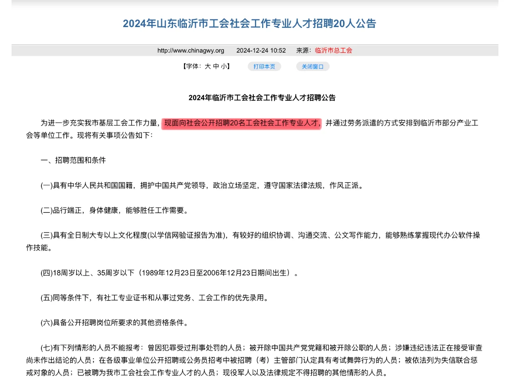
Task: Click the 打印本页 button
Action: coord(265,67)
